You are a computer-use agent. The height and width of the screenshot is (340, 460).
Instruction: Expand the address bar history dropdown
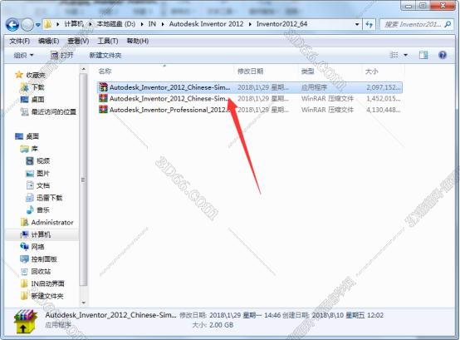tap(357, 24)
